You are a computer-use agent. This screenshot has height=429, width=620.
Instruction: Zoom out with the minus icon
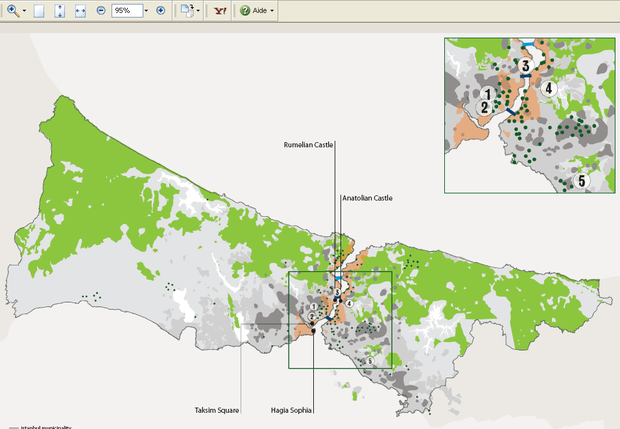pos(101,10)
